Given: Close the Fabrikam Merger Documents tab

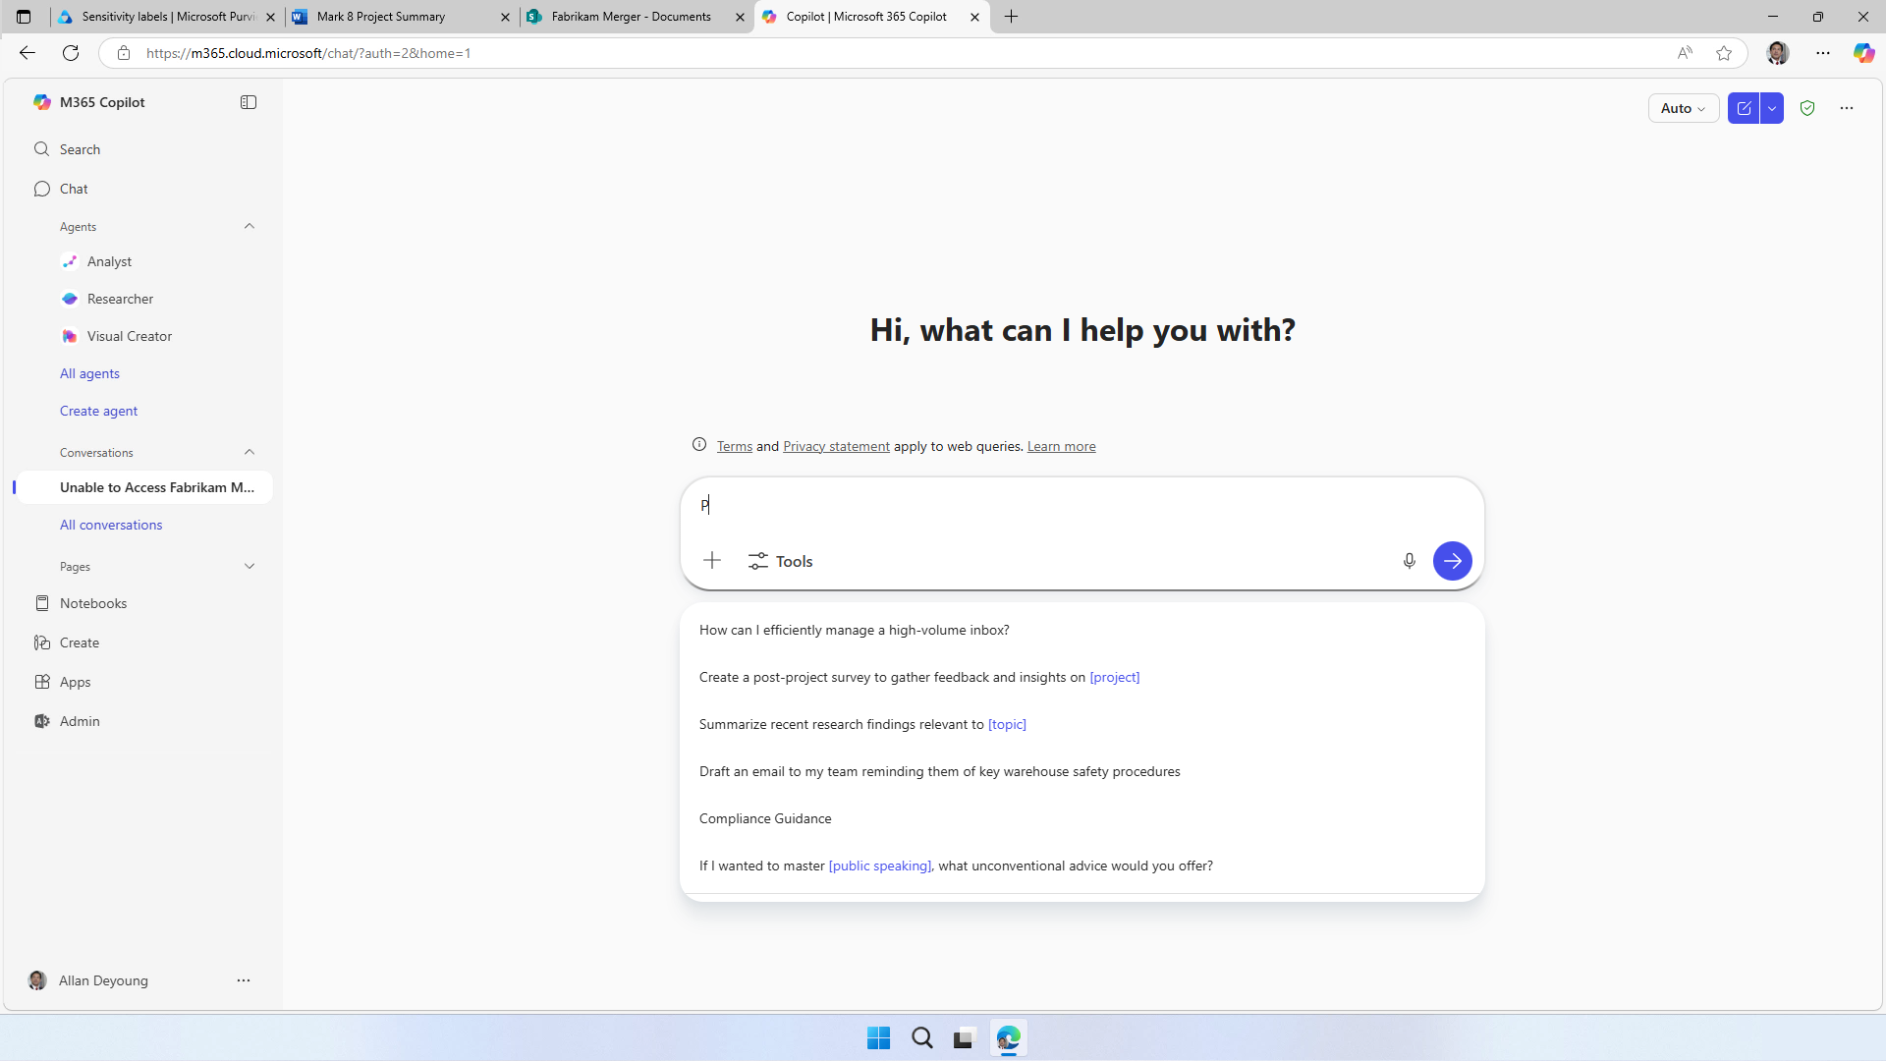Looking at the screenshot, I should tap(740, 17).
